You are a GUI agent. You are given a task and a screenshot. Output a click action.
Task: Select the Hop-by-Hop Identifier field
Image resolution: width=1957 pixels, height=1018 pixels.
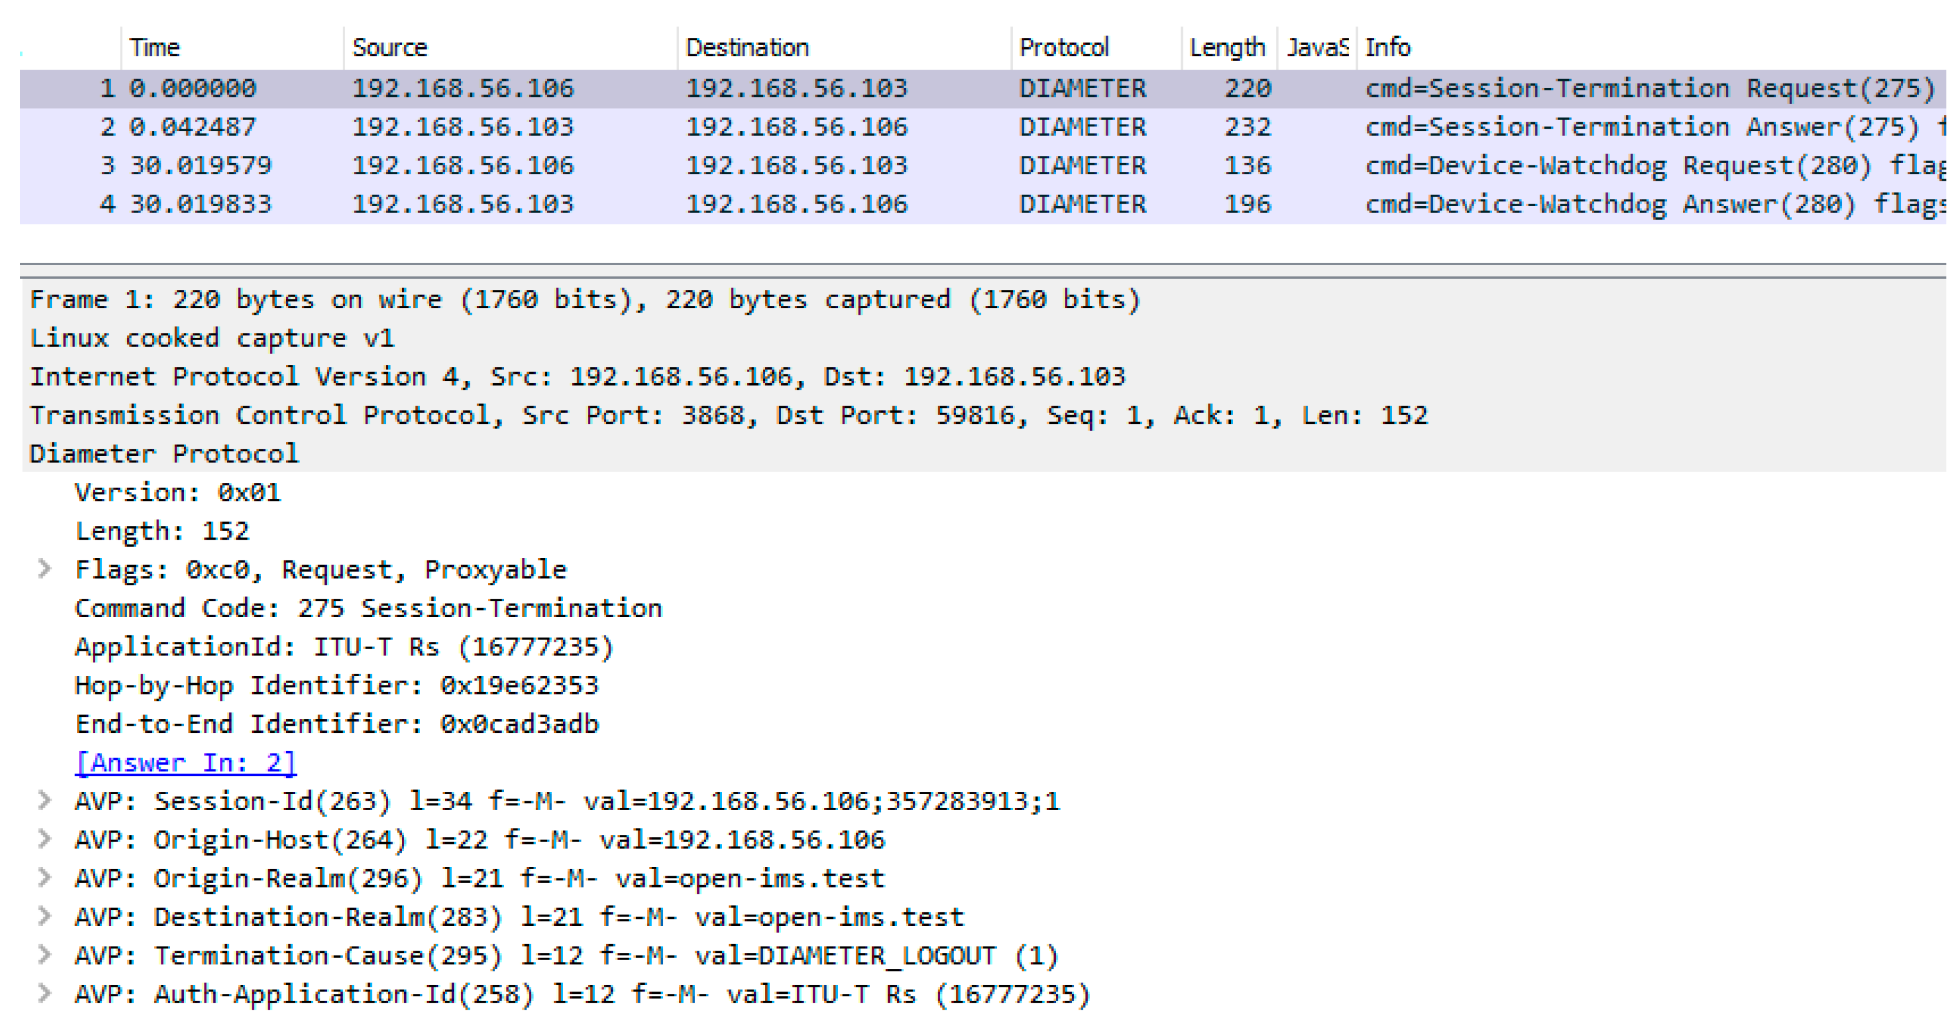[337, 686]
